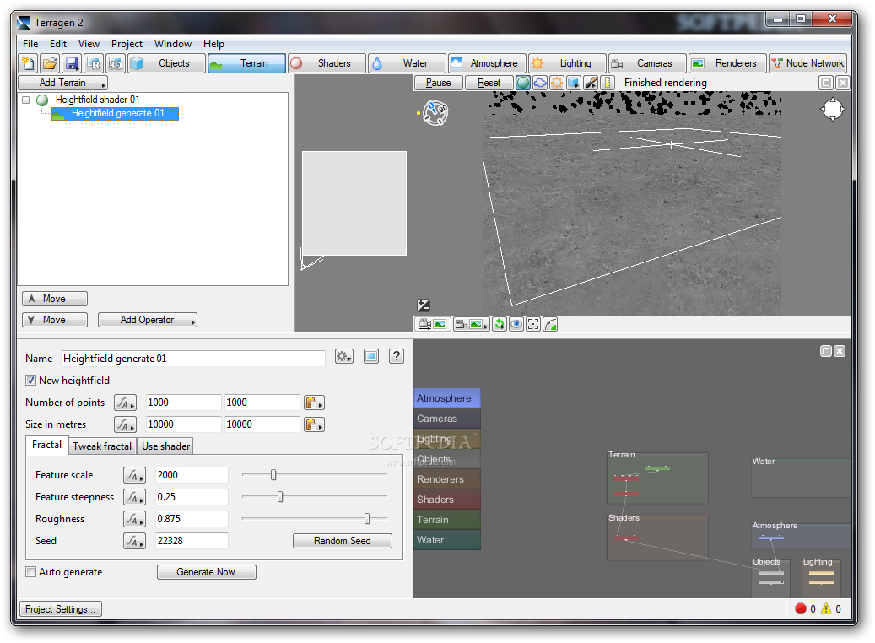The height and width of the screenshot is (643, 875).
Task: Click the Generate Now button
Action: [x=207, y=572]
